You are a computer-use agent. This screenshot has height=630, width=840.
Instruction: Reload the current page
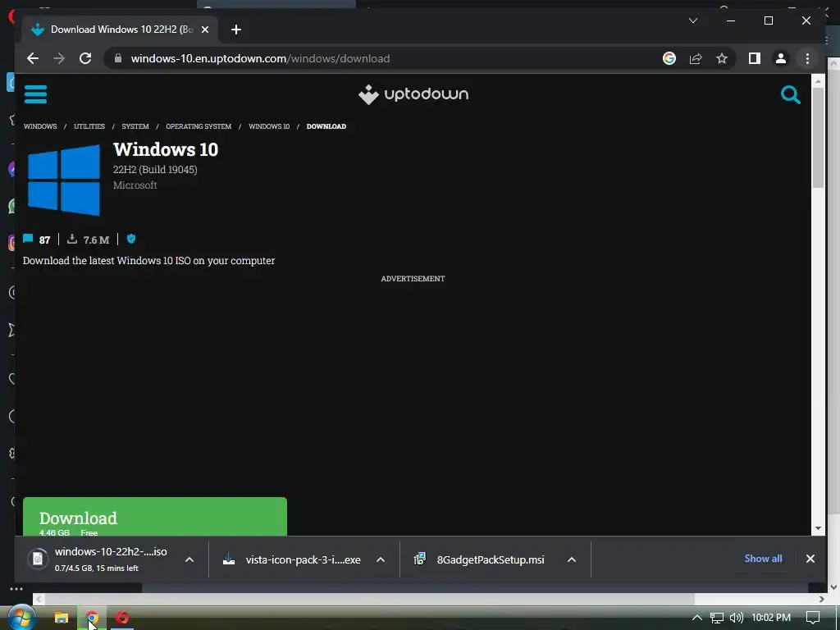point(85,58)
